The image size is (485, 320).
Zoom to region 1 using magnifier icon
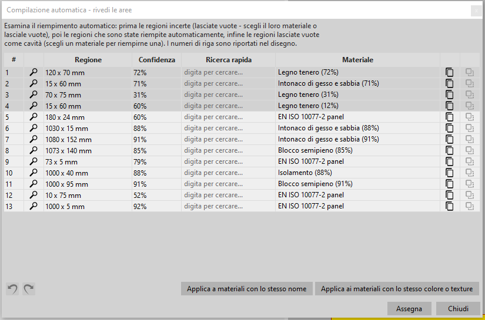click(34, 72)
